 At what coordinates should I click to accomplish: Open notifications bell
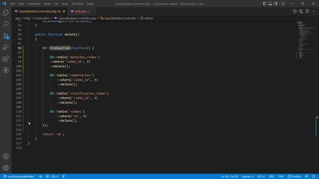click(314, 177)
